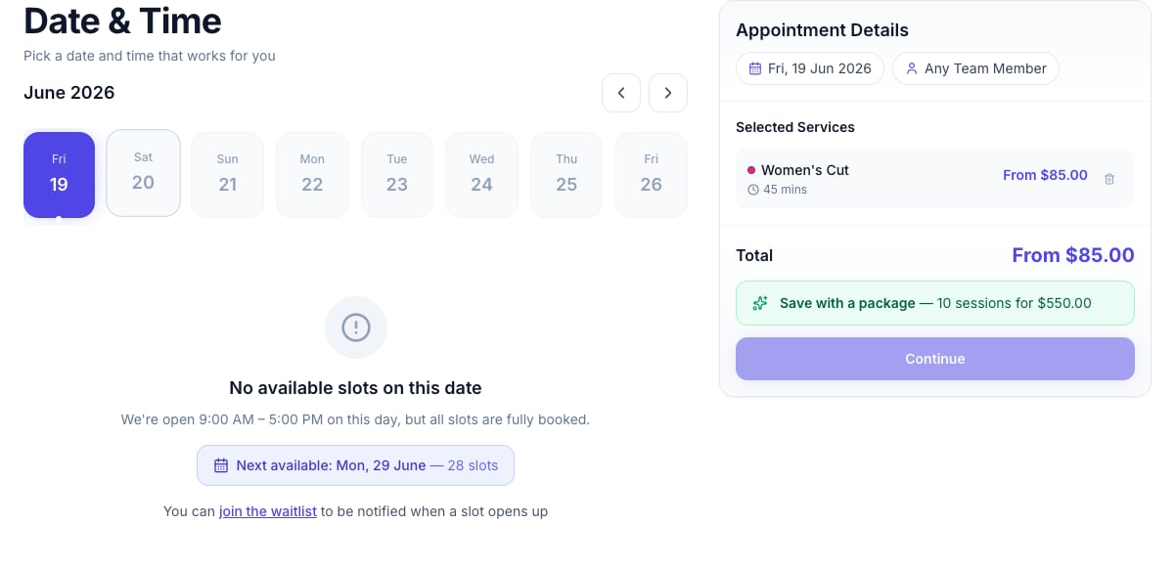Click the Total label
This screenshot has height=569, width=1175.
click(754, 255)
